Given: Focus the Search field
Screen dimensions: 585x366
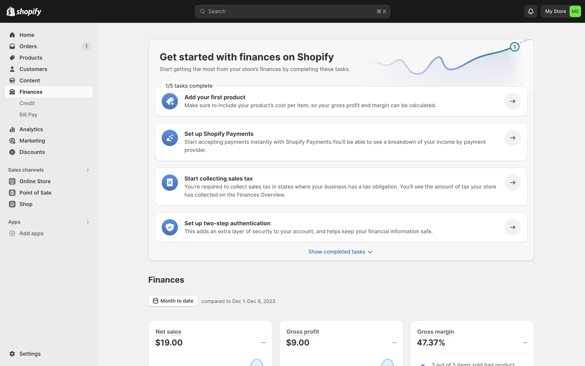Looking at the screenshot, I should 292,11.
